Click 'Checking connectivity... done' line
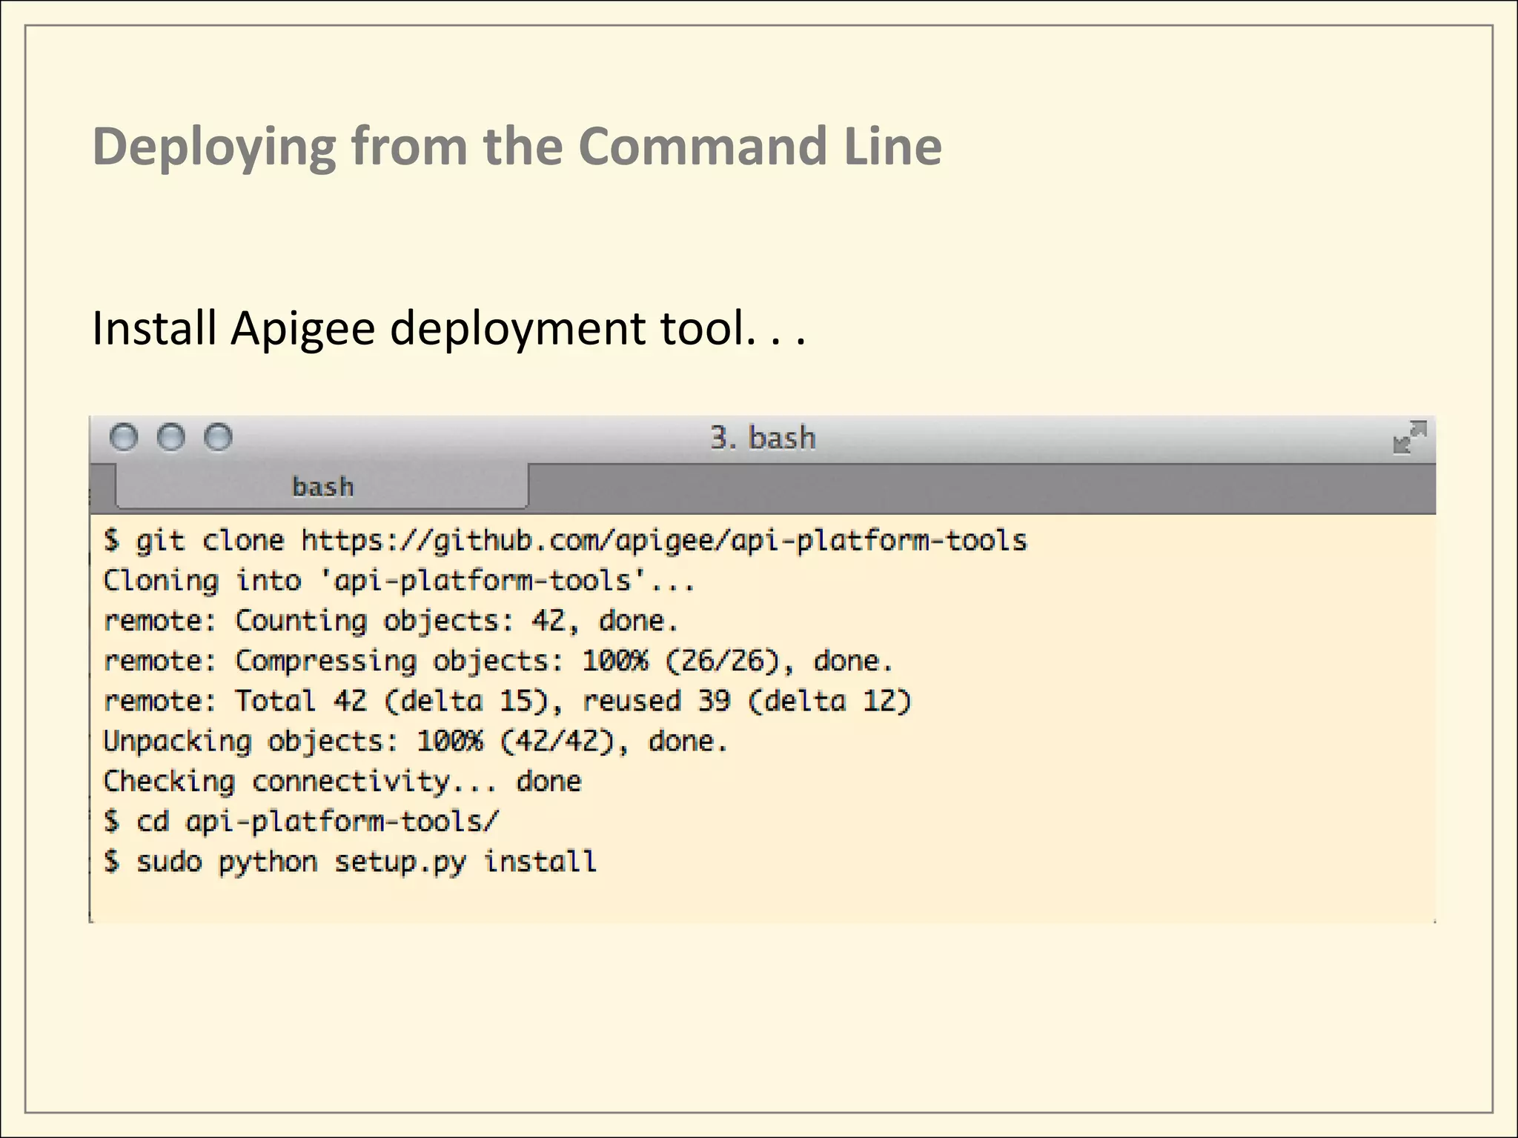1518x1138 pixels. 342,781
